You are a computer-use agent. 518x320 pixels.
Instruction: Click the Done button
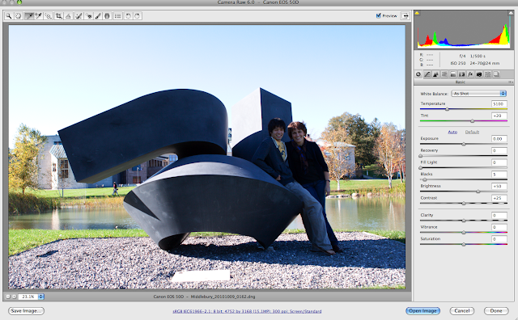click(496, 311)
